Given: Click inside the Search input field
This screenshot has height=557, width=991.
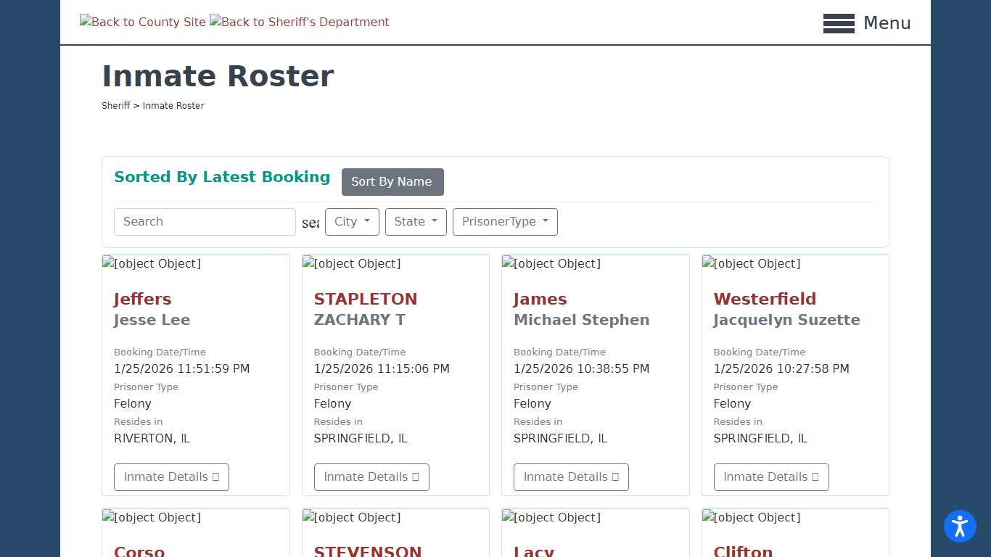Looking at the screenshot, I should 205,222.
